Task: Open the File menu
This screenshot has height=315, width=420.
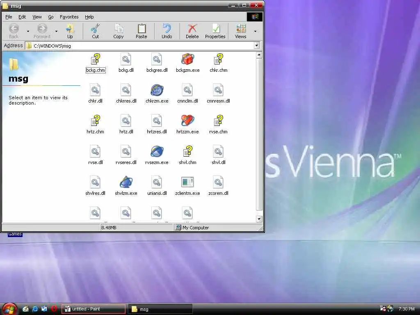Action: (x=9, y=17)
